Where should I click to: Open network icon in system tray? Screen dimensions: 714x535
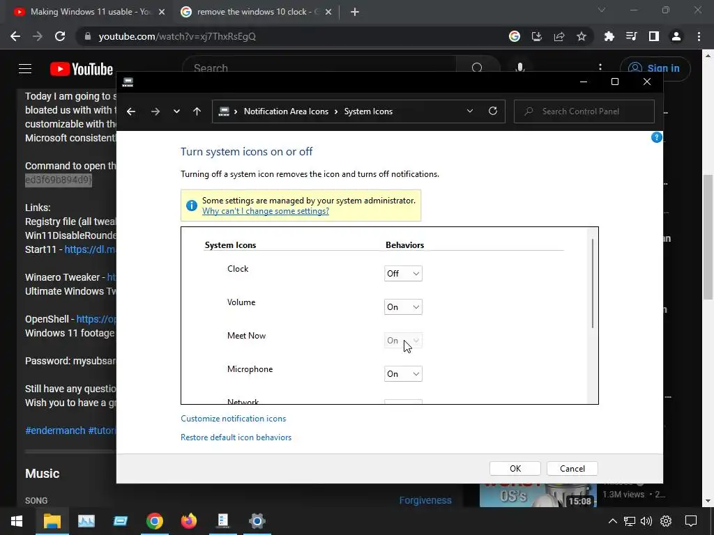coord(630,521)
